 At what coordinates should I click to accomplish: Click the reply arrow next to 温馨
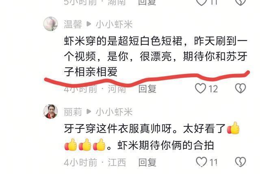pyautogui.click(x=89, y=24)
